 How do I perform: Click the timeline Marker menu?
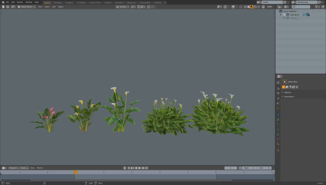tap(40, 168)
